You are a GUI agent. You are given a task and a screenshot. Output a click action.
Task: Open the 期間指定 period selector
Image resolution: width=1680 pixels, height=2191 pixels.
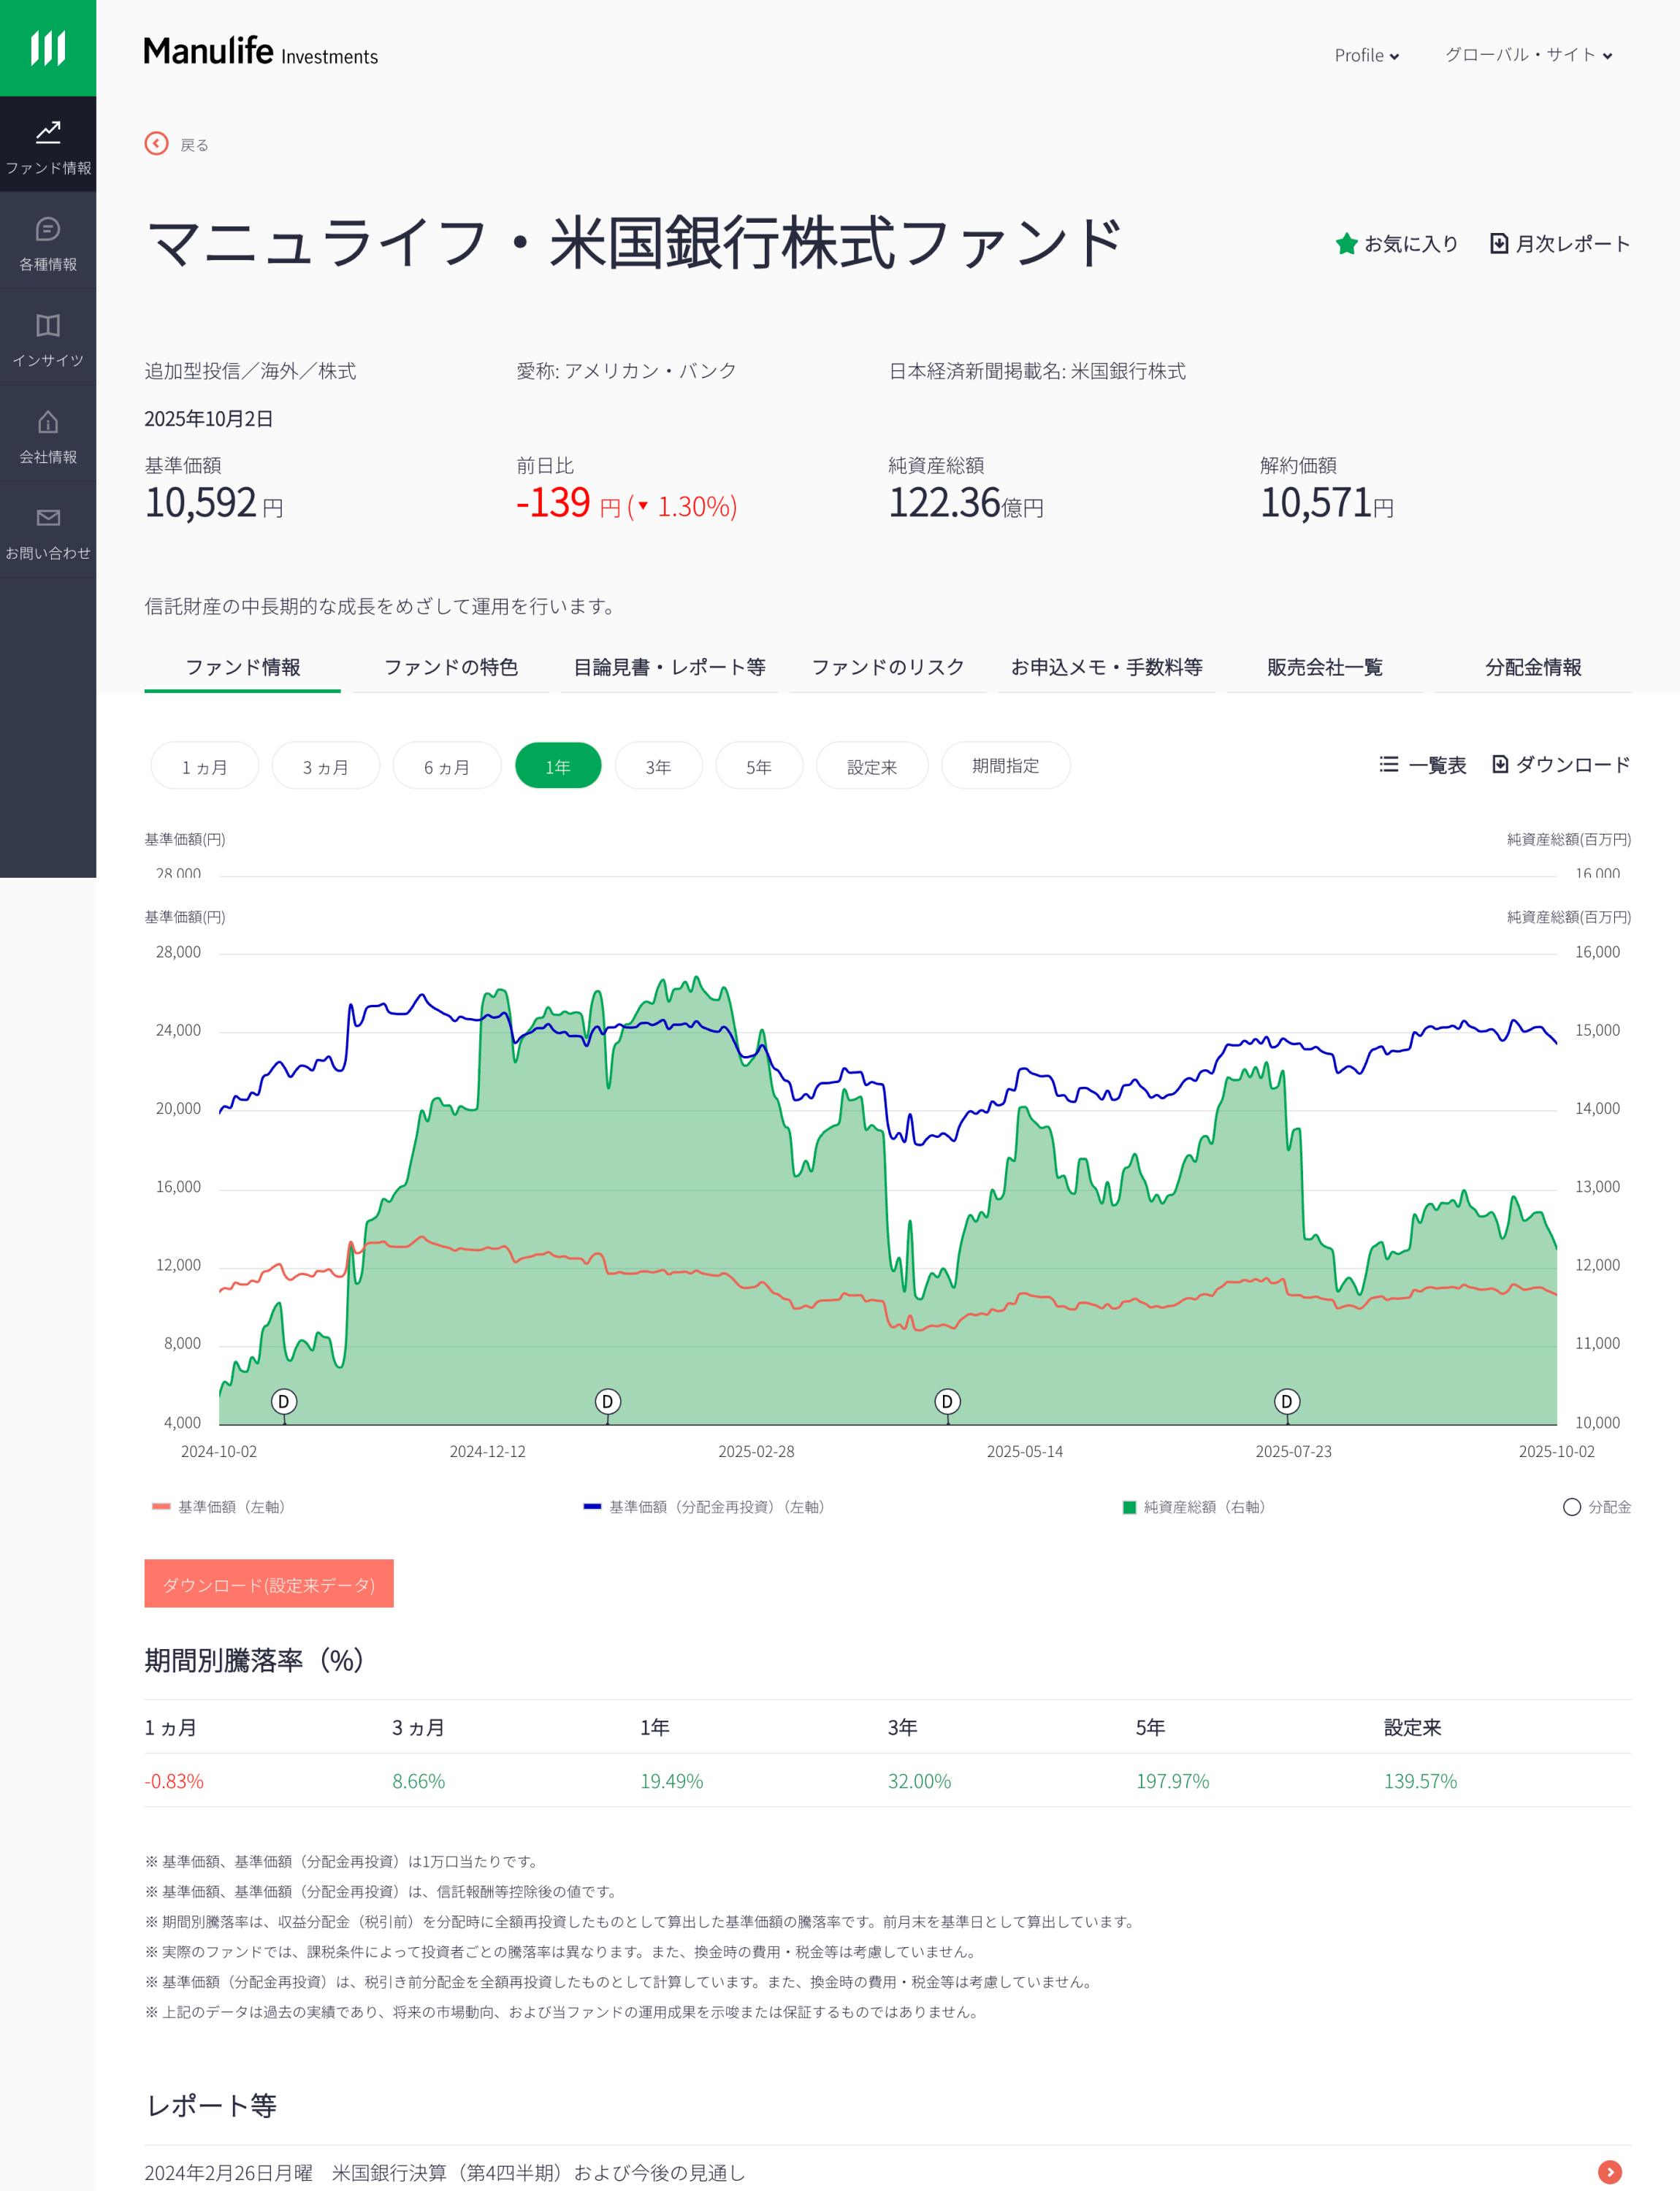click(x=1005, y=766)
